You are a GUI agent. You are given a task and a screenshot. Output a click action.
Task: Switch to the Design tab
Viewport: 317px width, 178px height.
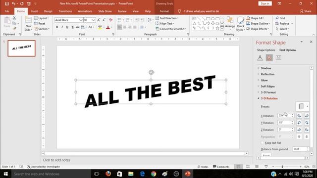(x=48, y=11)
